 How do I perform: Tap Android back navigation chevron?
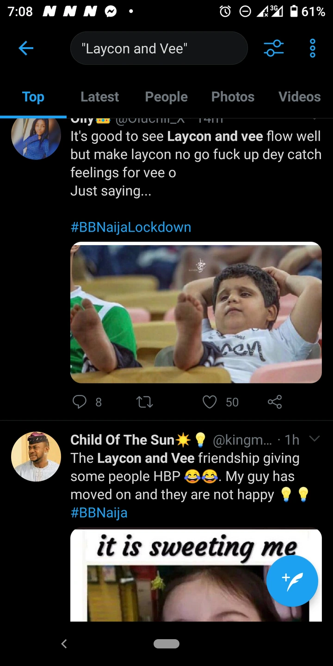64,644
